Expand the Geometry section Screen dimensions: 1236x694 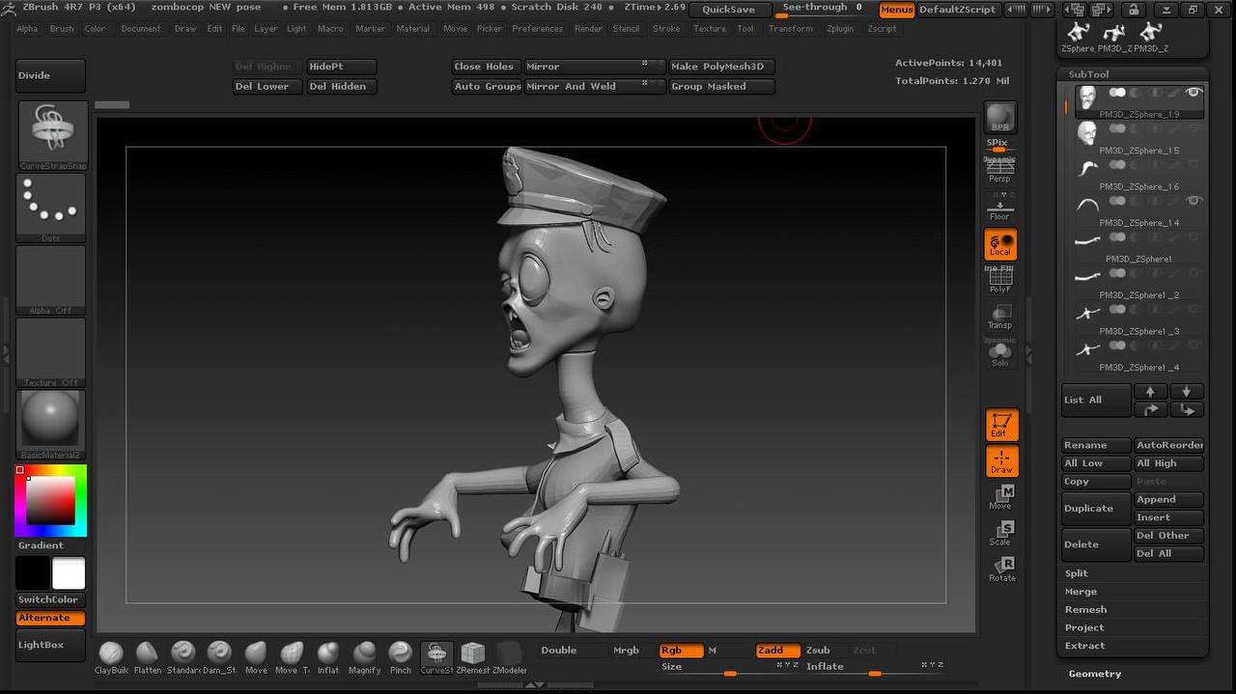tap(1094, 674)
